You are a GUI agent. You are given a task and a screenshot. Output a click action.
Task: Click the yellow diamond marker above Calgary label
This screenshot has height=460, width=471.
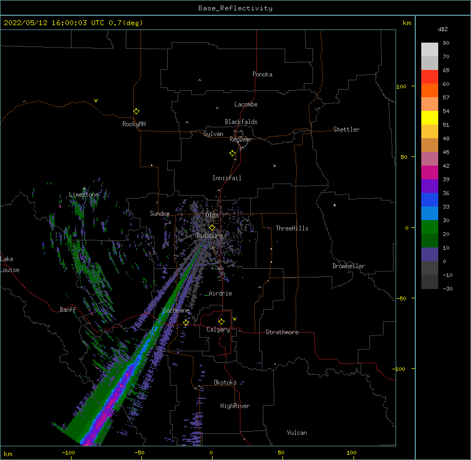pos(221,322)
